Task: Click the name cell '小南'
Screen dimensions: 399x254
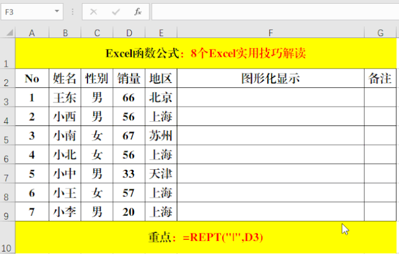Action: tap(65, 135)
